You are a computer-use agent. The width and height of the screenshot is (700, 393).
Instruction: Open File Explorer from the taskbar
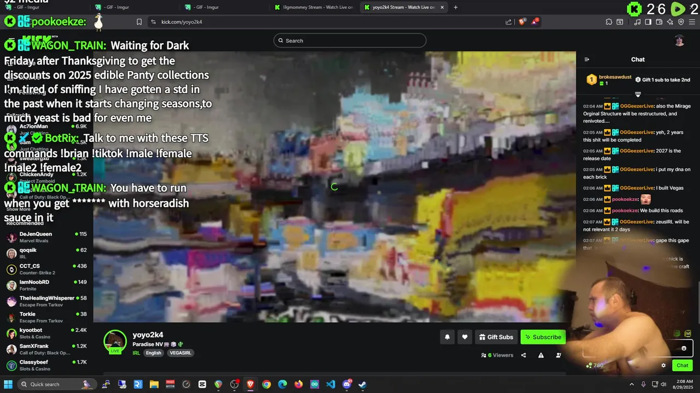coord(154,384)
